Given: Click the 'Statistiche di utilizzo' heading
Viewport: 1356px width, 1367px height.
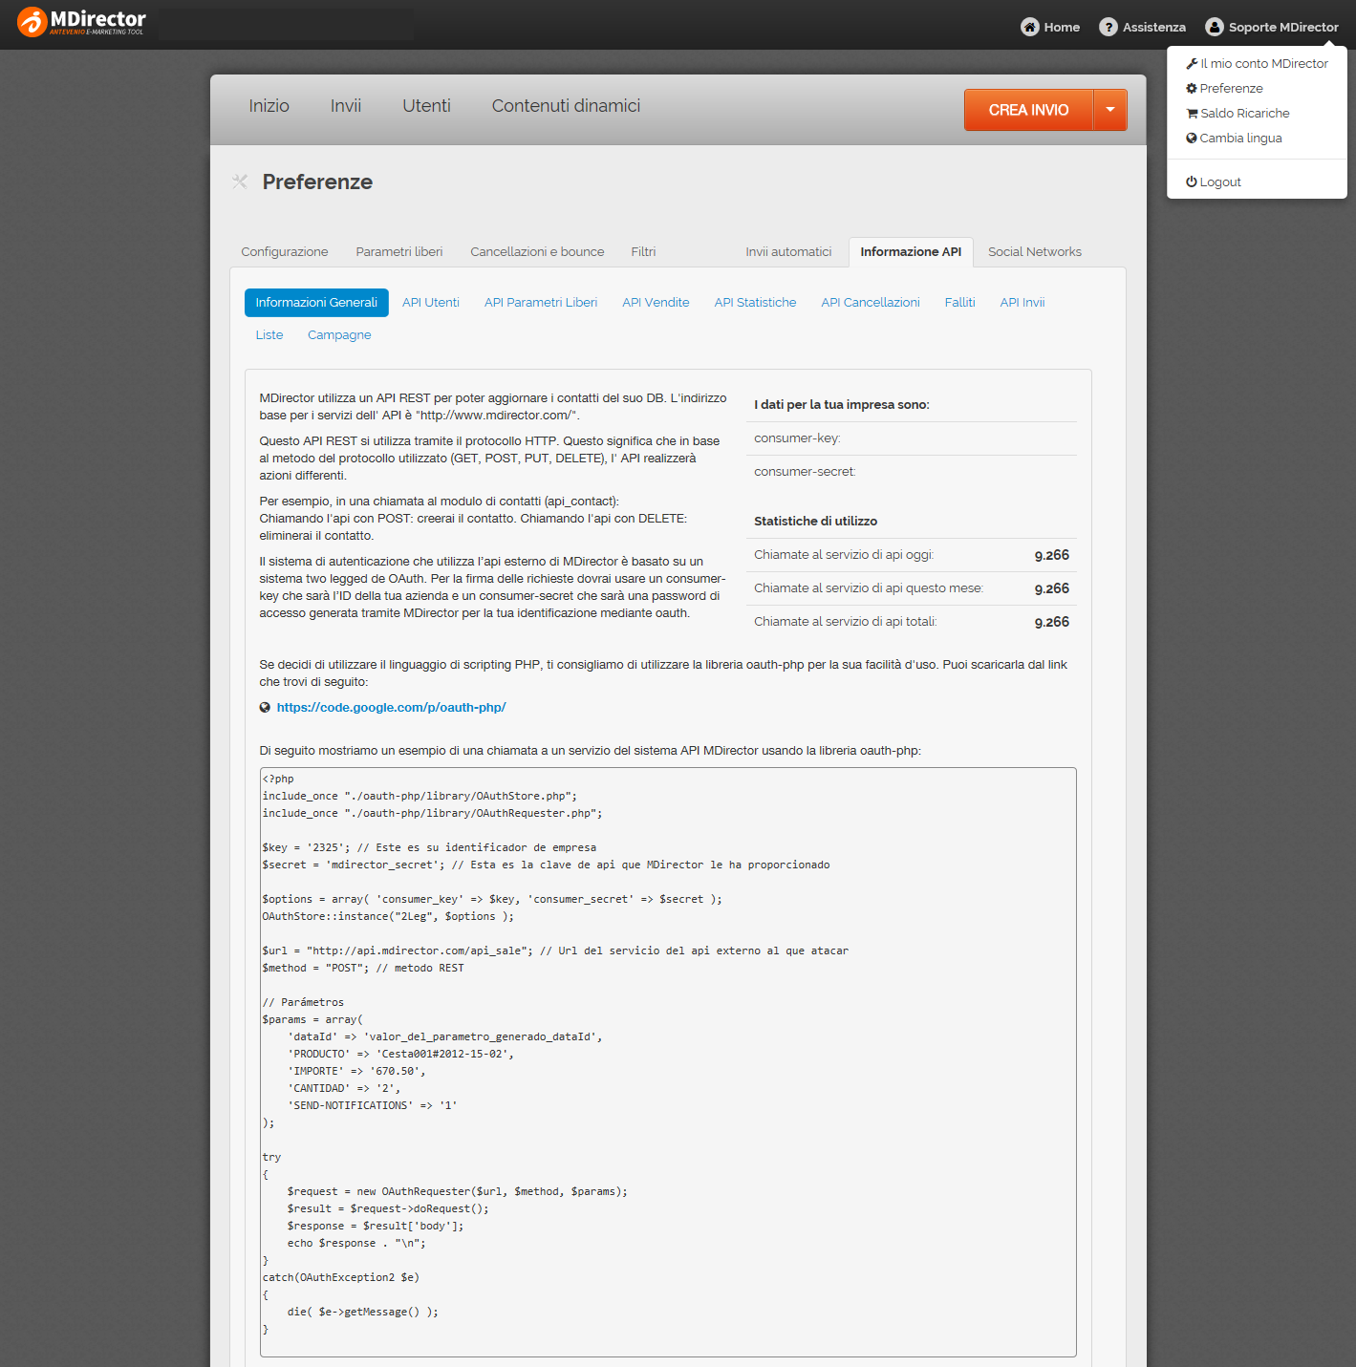Looking at the screenshot, I should pos(815,522).
